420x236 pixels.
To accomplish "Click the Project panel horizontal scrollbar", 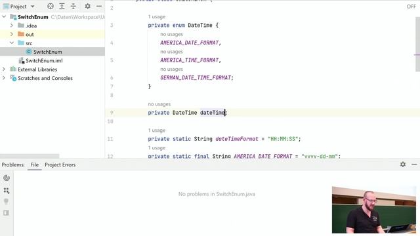I will pyautogui.click(x=30, y=156).
